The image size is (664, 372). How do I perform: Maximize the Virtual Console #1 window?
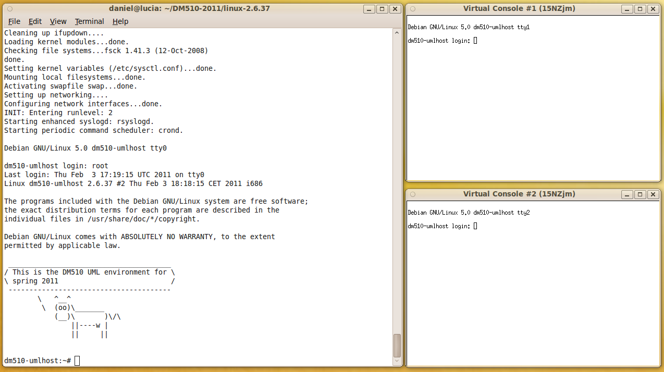640,9
